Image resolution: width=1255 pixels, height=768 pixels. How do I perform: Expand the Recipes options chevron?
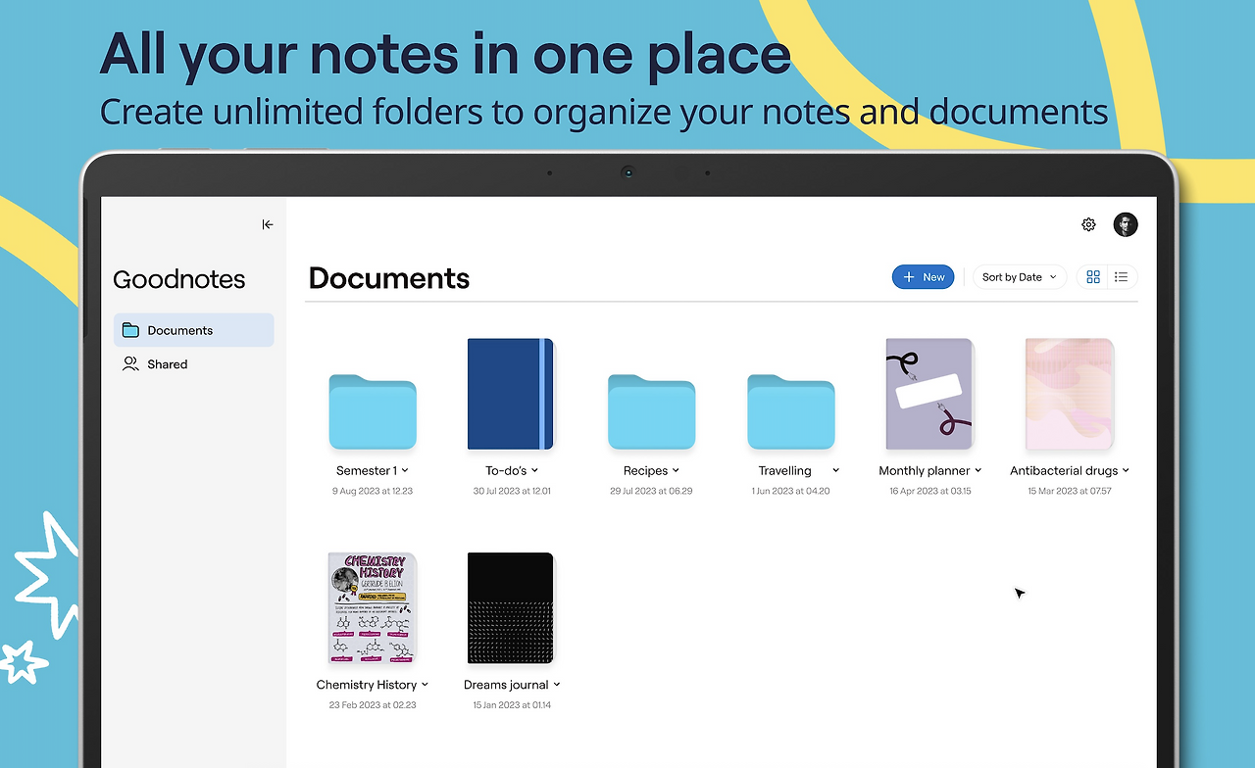(676, 471)
